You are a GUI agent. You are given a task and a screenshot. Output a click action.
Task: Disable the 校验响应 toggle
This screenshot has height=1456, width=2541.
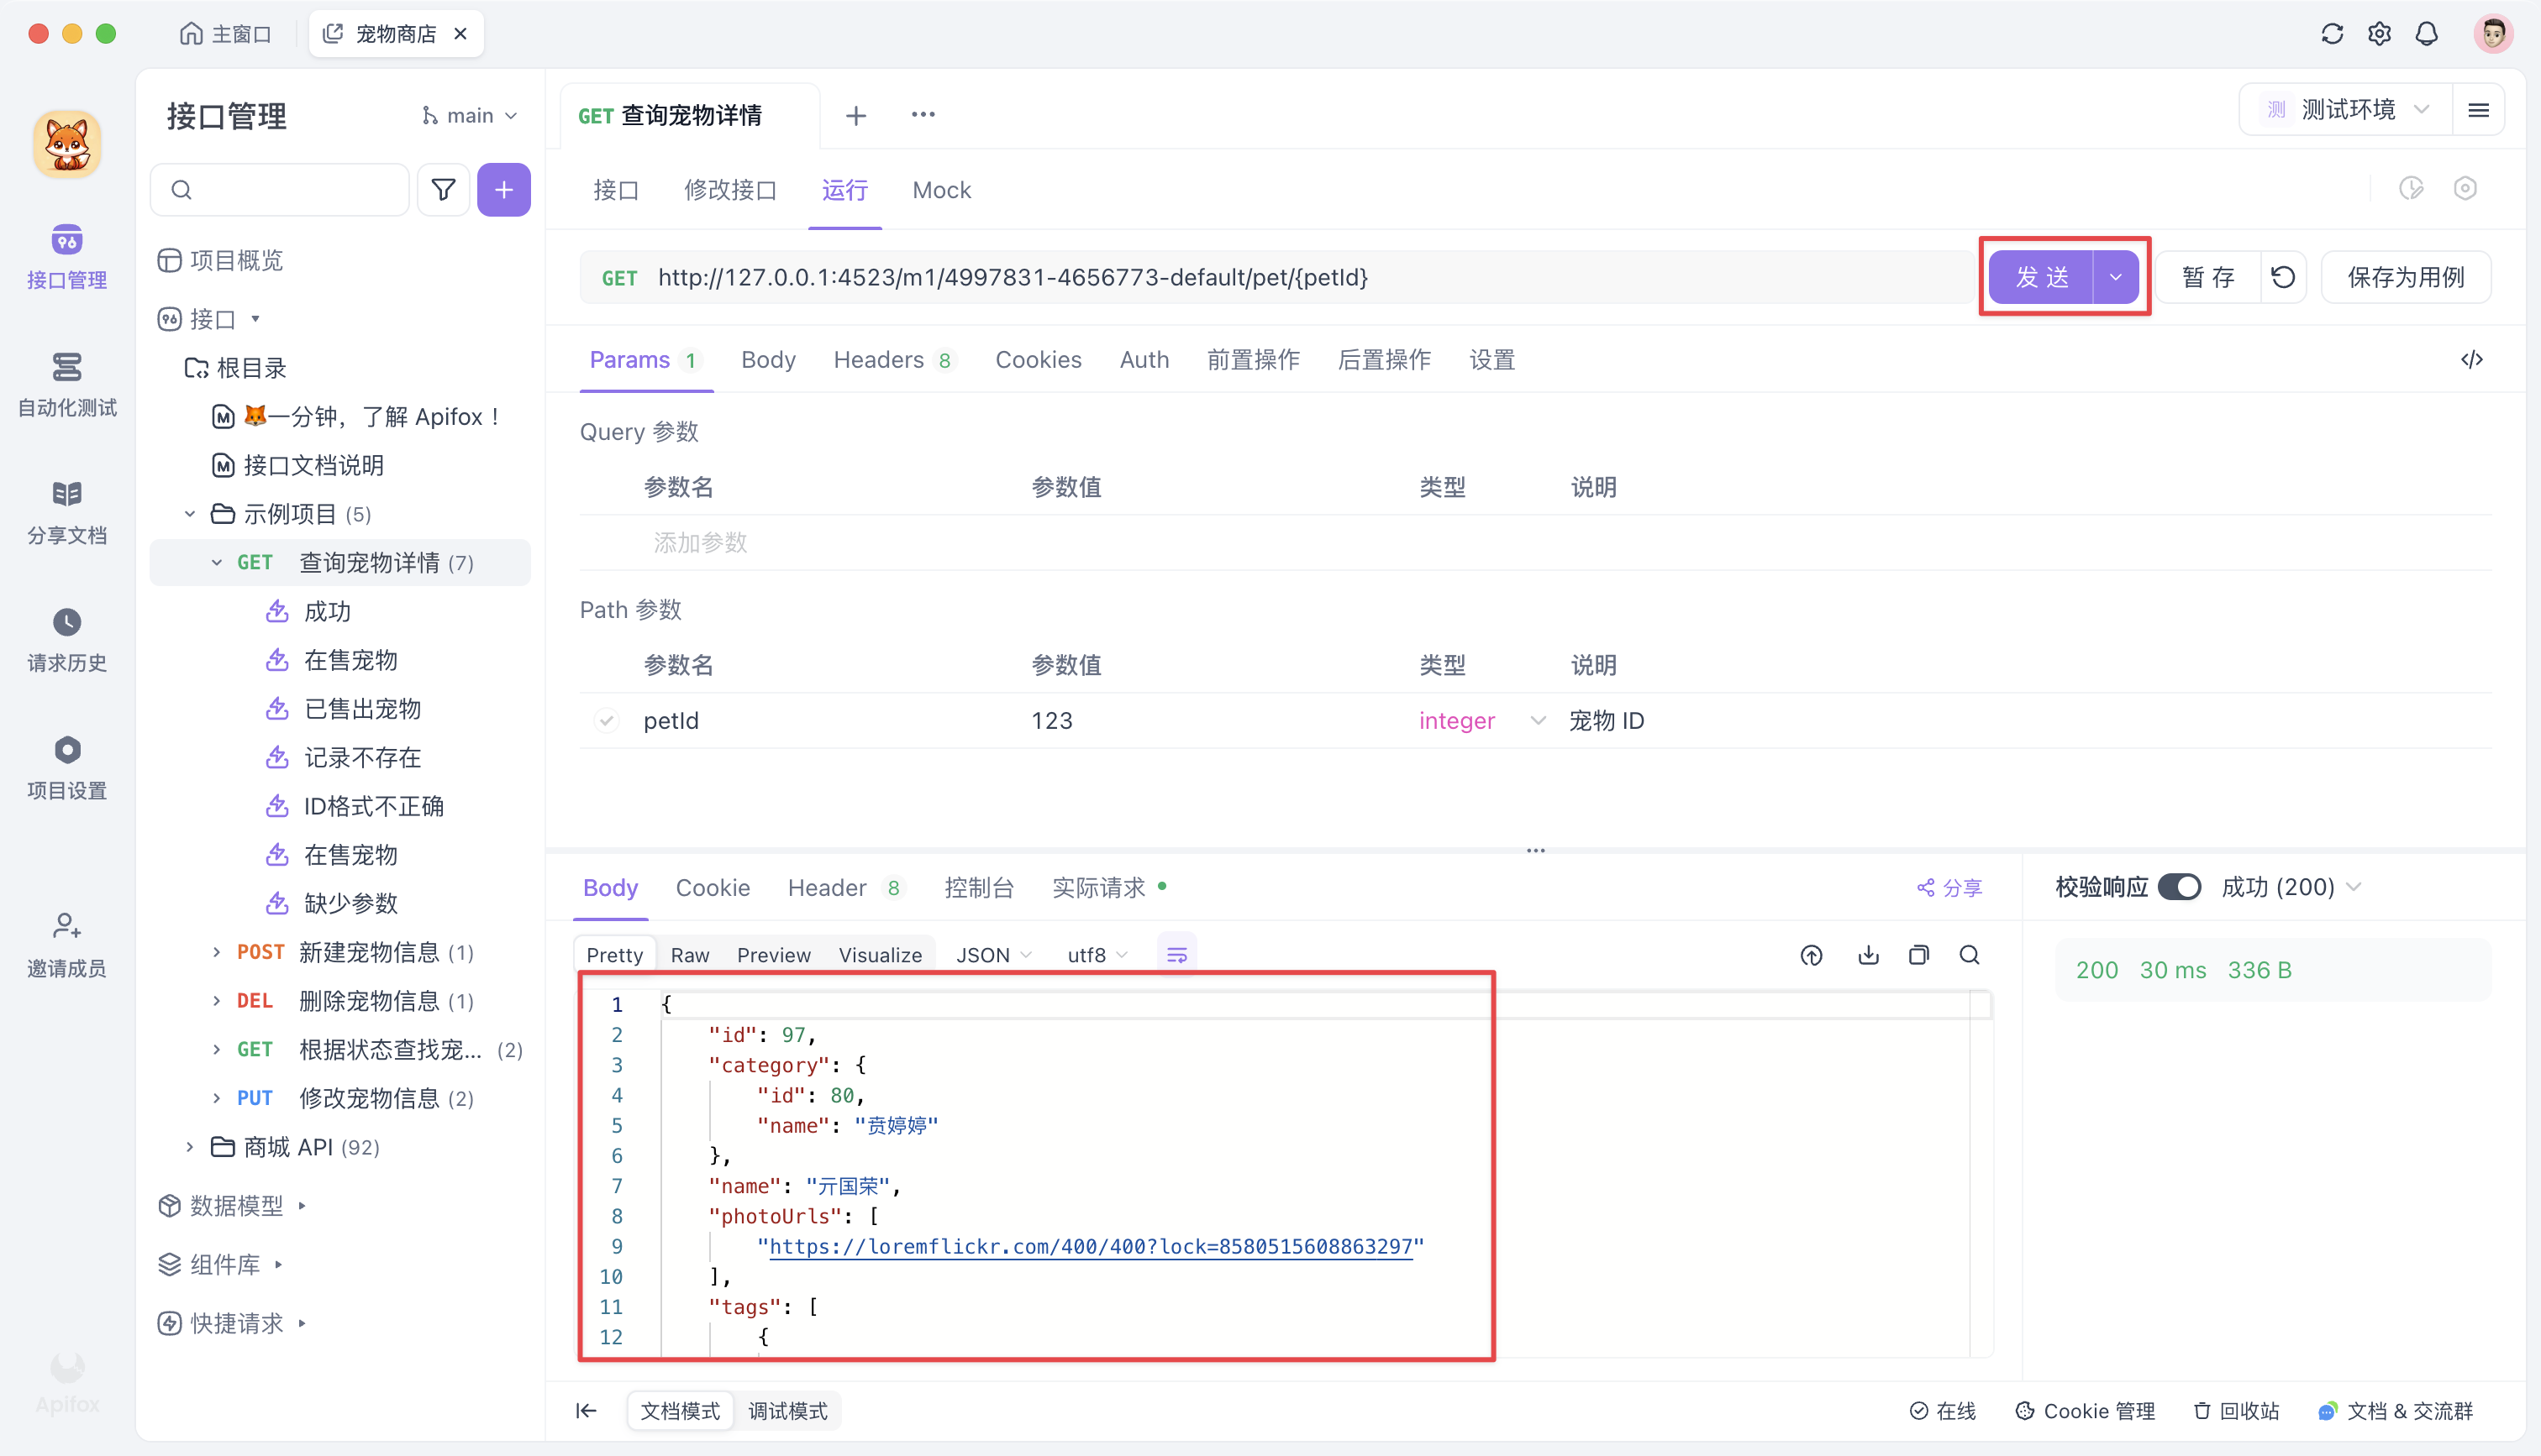(x=2182, y=886)
